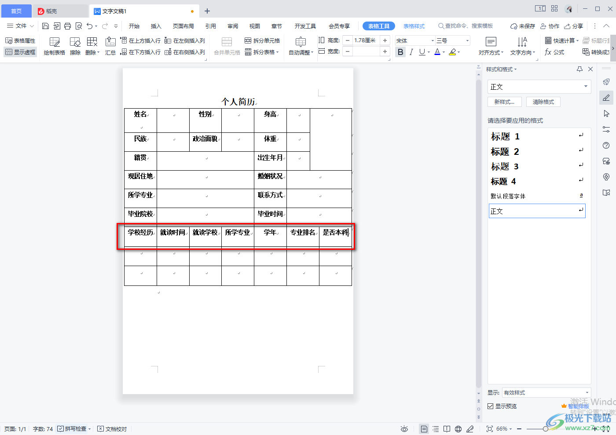Screen dimensions: 616x435
Task: Select the Draw Table tool (绘制表格)
Action: click(55, 46)
